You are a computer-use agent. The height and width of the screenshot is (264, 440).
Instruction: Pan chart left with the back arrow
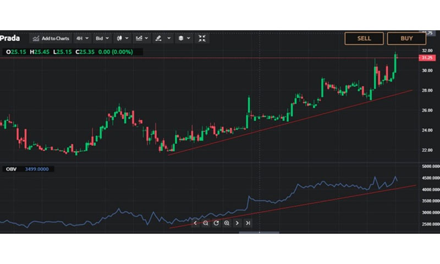pos(195,223)
